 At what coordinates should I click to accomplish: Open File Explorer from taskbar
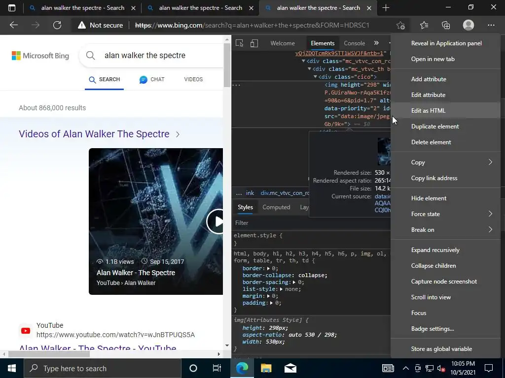(x=266, y=368)
